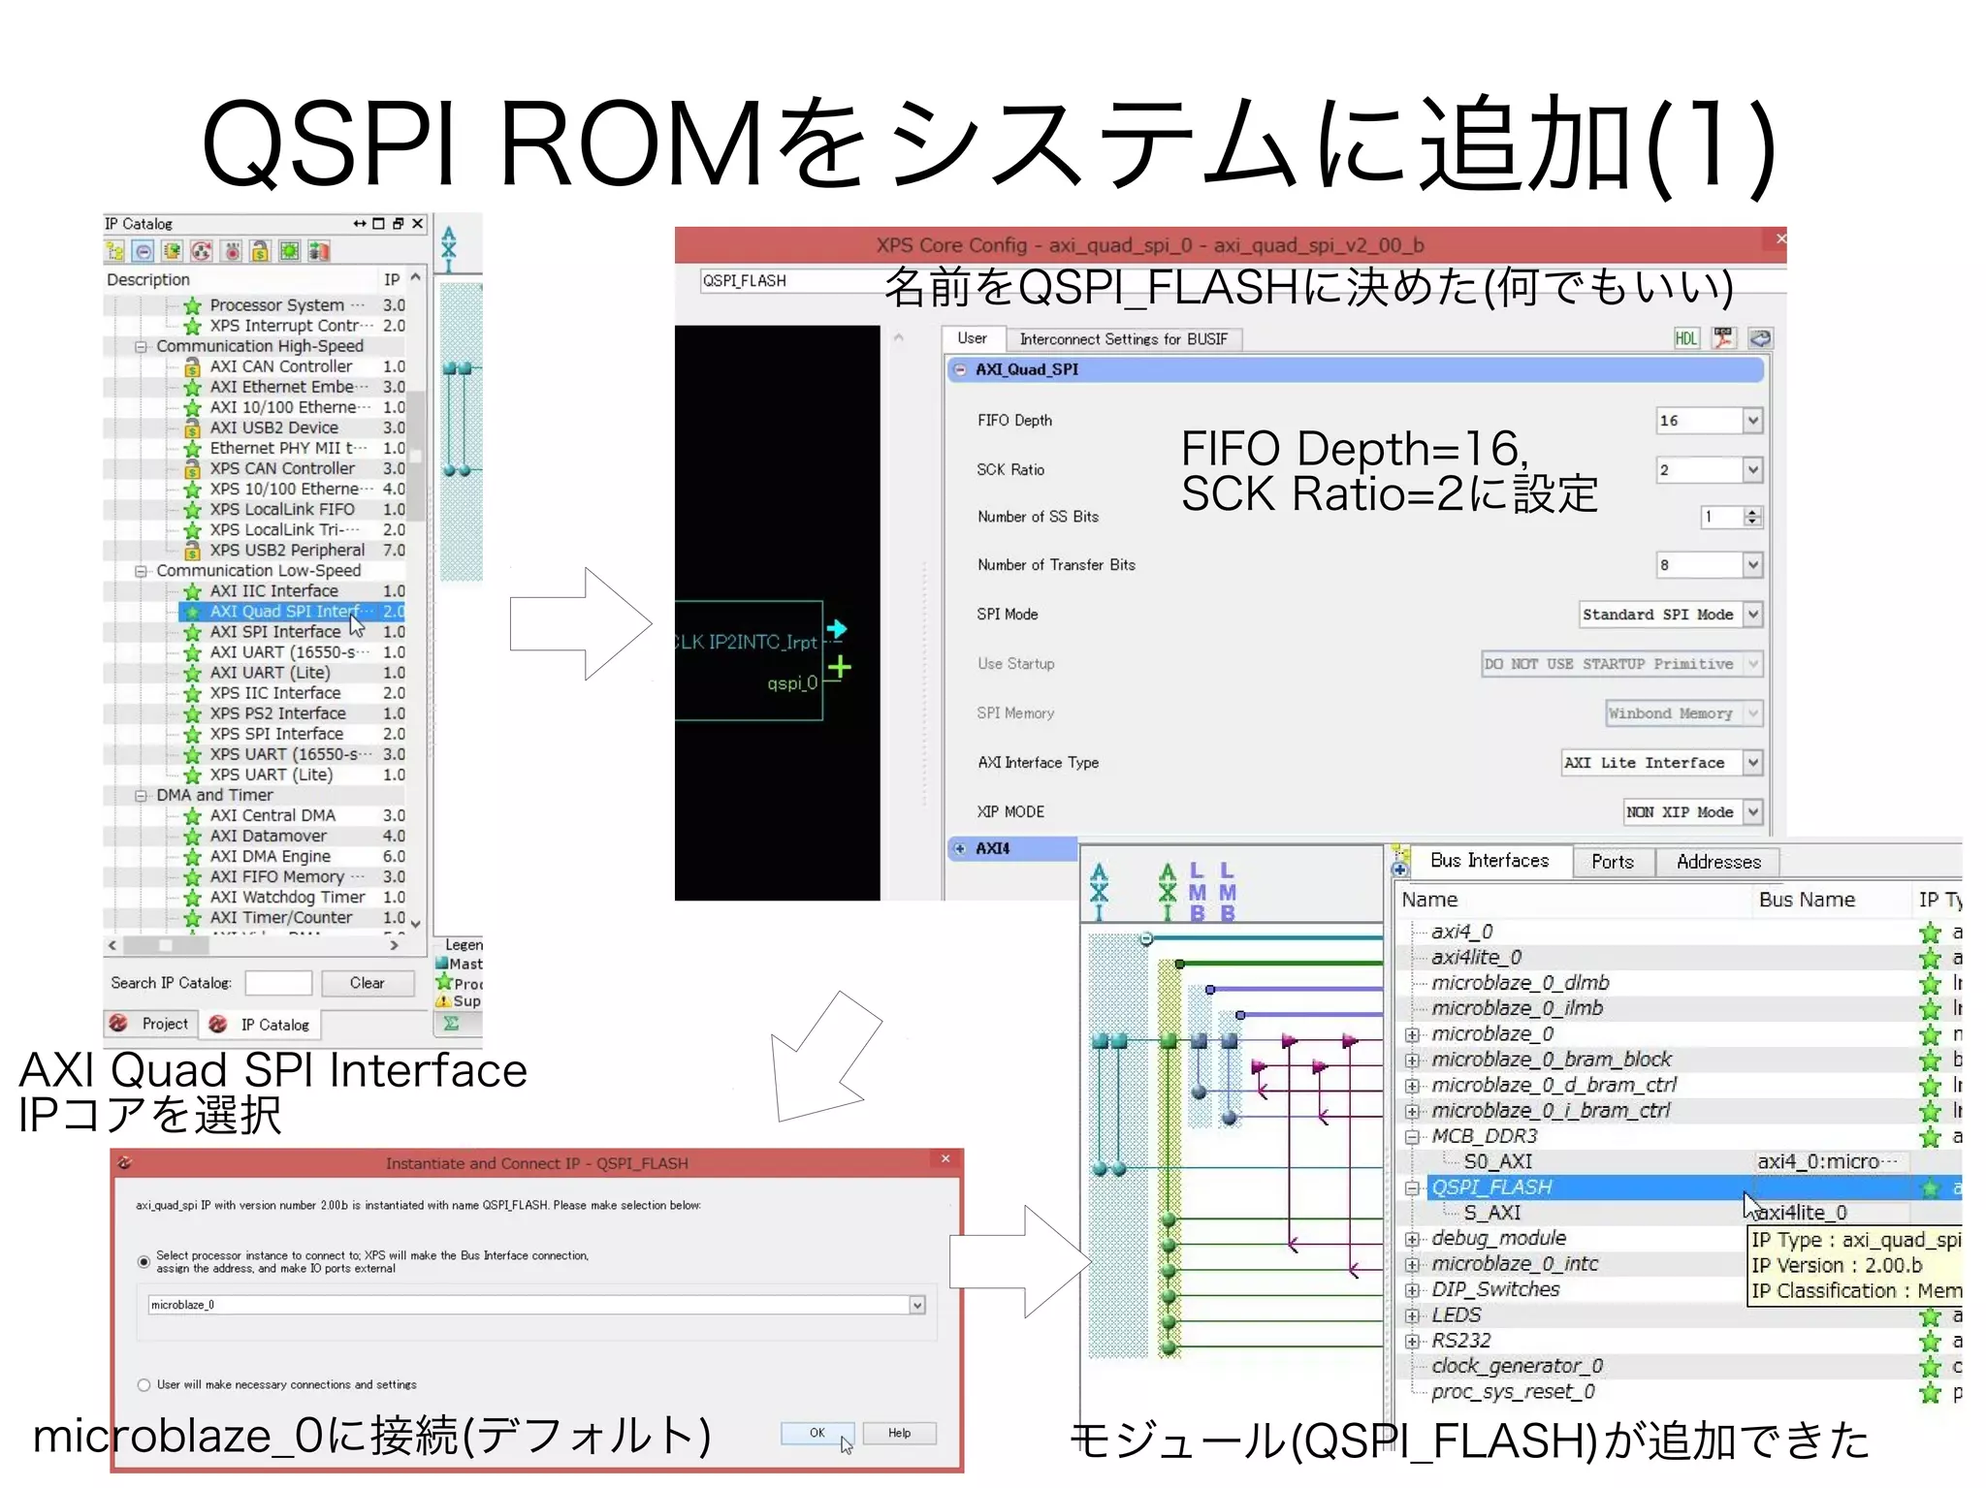Click the green chip icon in IP Catalog toolbar
1986x1488 pixels.
click(x=289, y=252)
